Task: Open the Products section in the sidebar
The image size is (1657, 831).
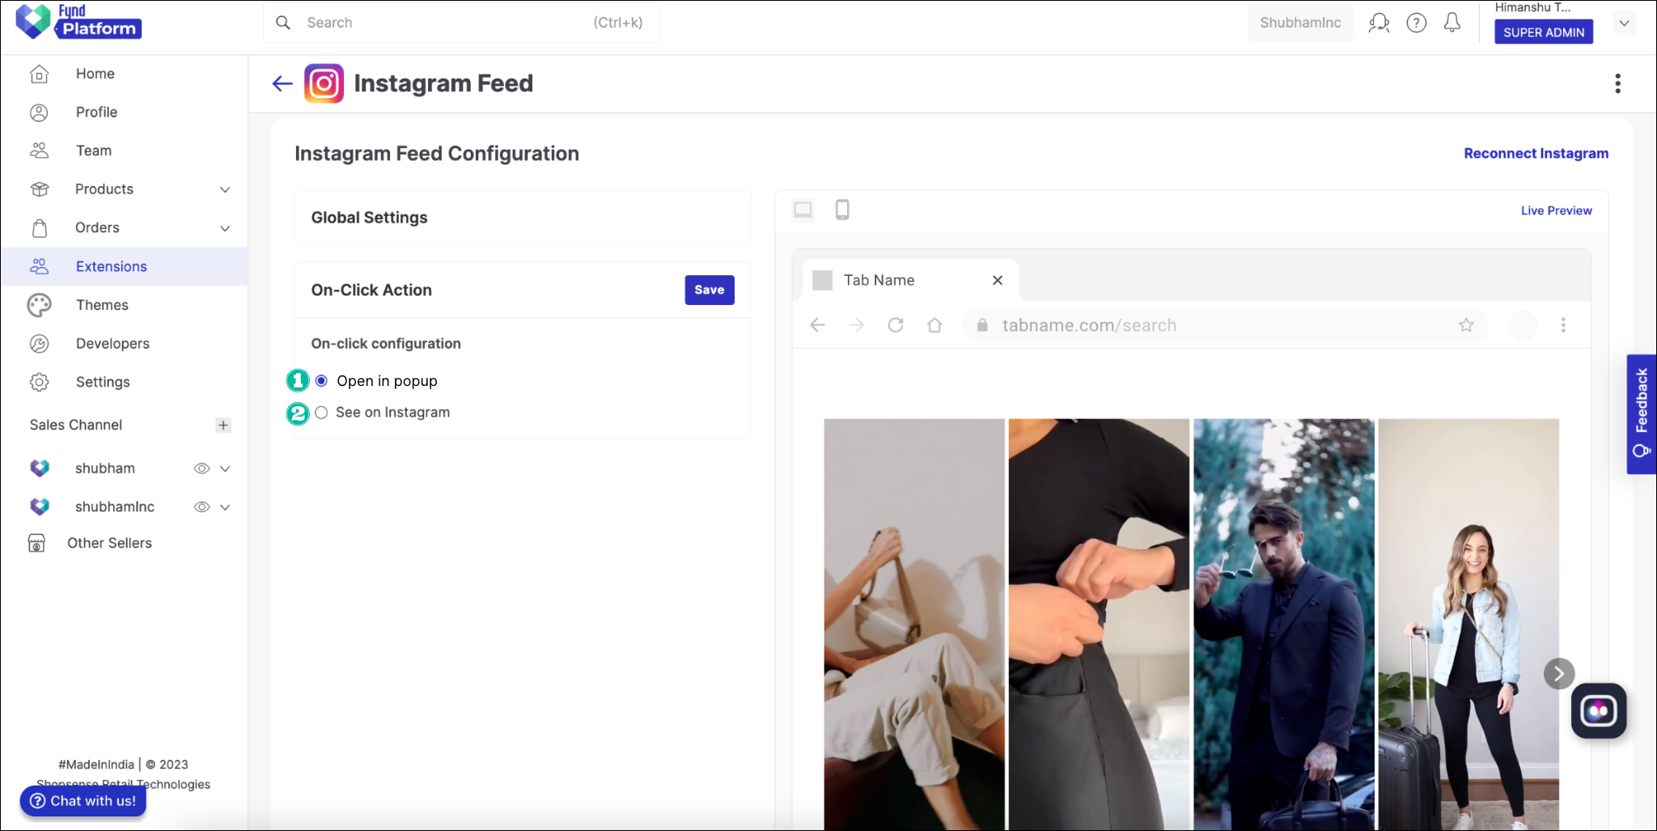Action: coord(104,189)
